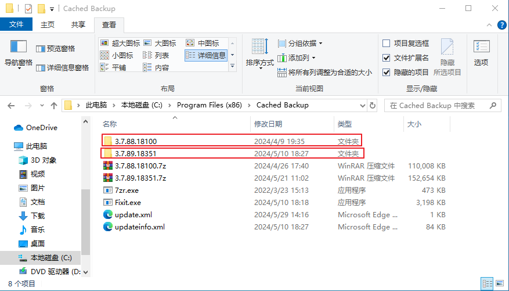Screen dimensions: 509x291
Task: Click navigation pane scroll up arrow
Action: click(x=86, y=122)
